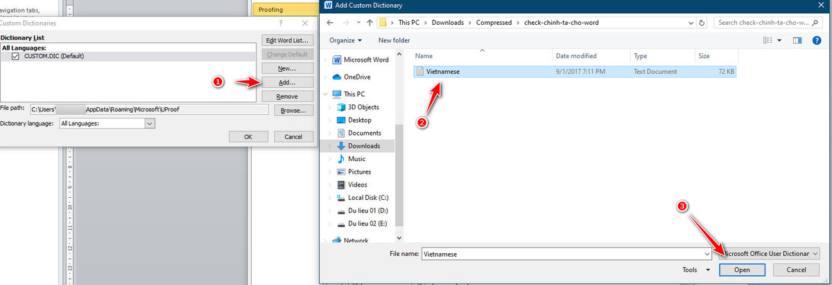Click the Music note icon

pos(340,158)
